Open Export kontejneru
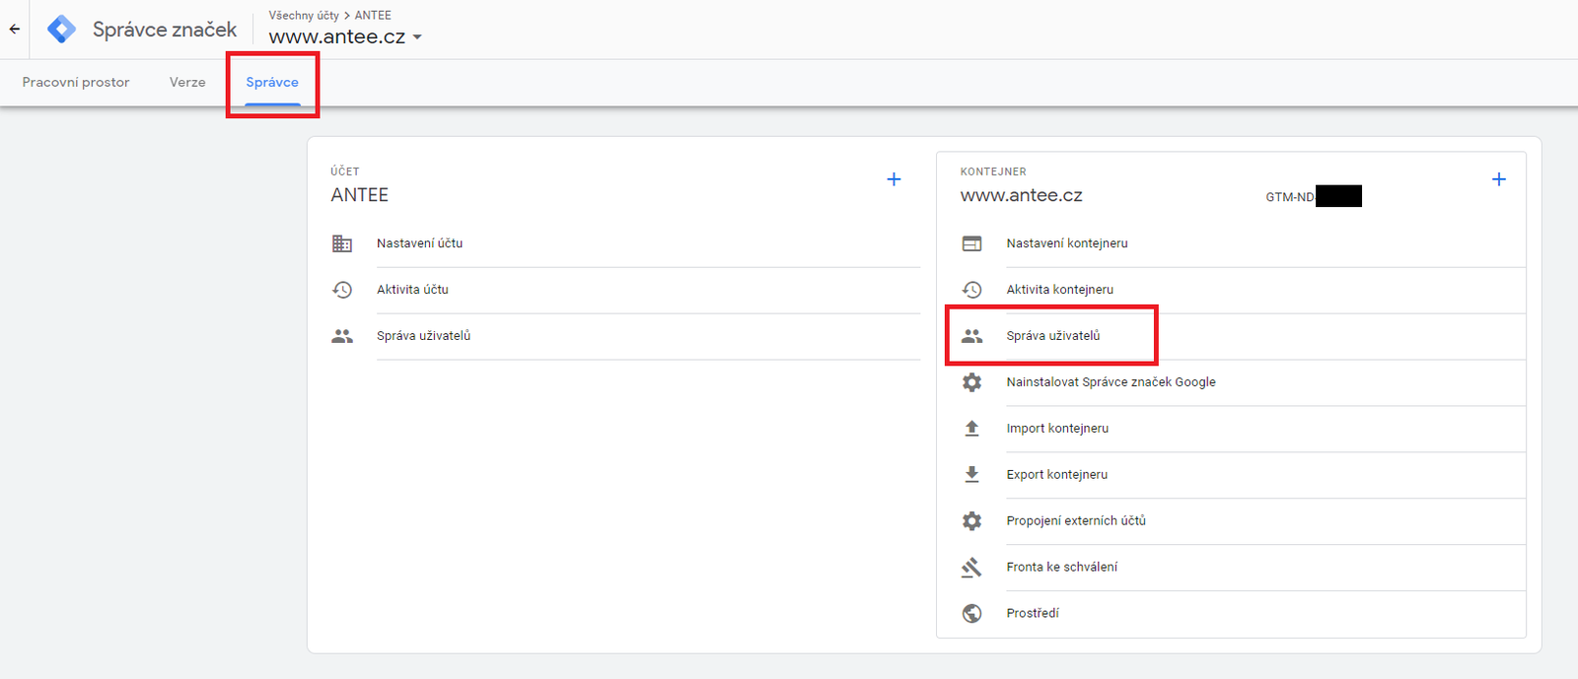This screenshot has height=679, width=1578. [1057, 475]
